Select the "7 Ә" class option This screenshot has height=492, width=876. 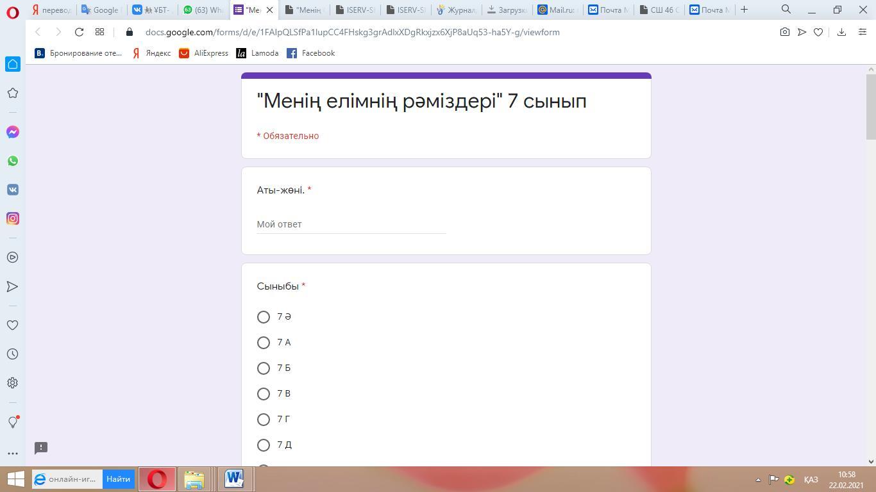click(264, 317)
